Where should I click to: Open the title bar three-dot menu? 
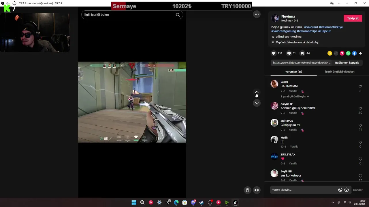pos(340,3)
